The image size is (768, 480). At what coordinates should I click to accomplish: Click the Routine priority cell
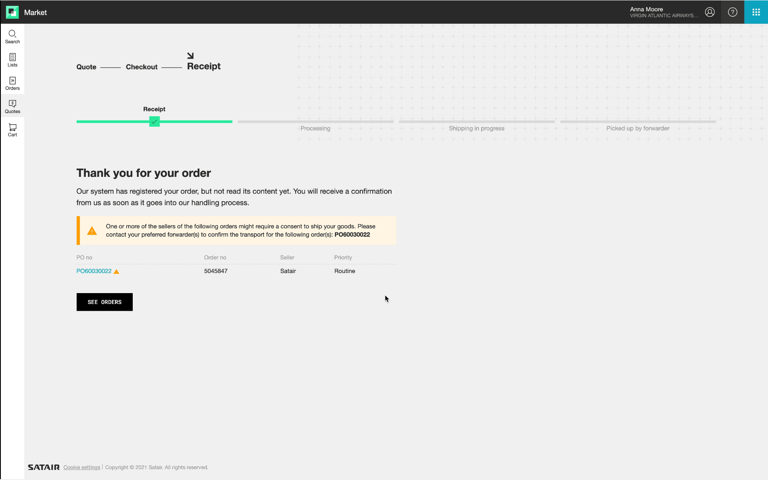[345, 271]
